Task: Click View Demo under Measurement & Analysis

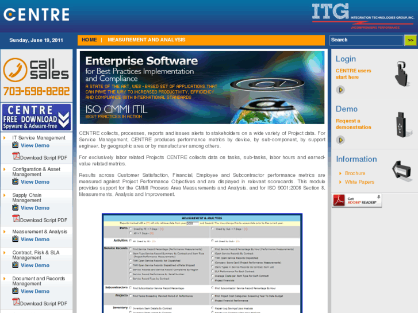Action: click(35, 239)
